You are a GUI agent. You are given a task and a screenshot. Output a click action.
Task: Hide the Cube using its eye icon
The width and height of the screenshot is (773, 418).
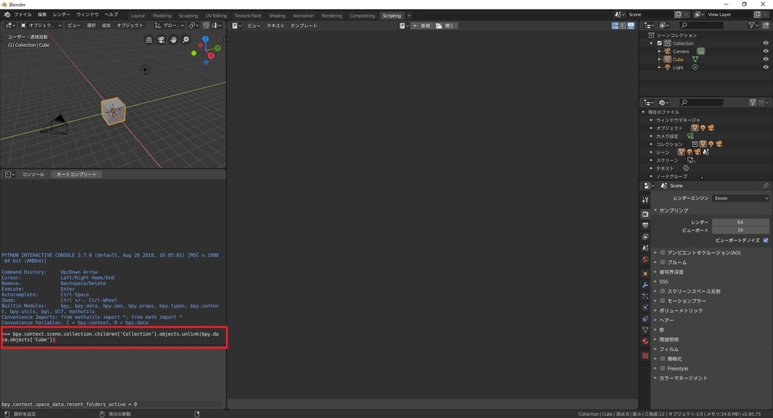coord(766,59)
